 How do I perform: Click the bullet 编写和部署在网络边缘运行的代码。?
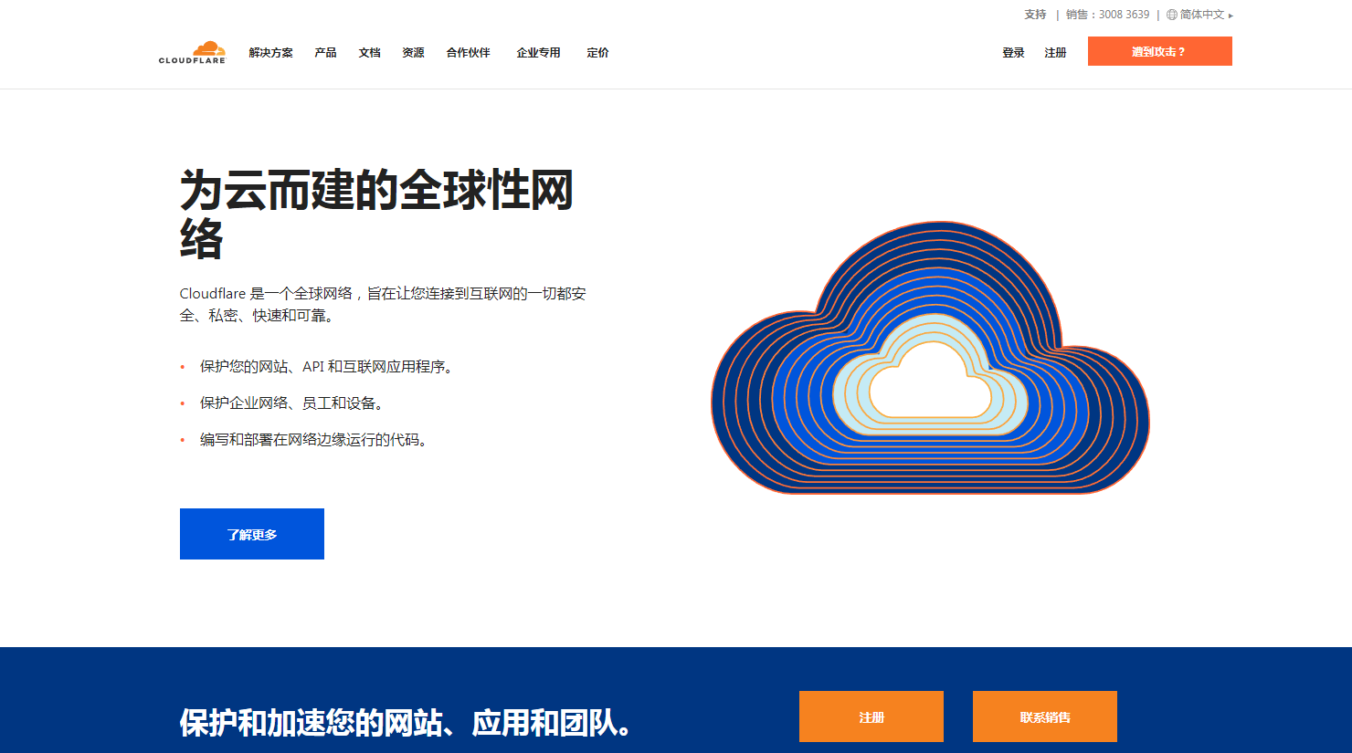(x=314, y=440)
